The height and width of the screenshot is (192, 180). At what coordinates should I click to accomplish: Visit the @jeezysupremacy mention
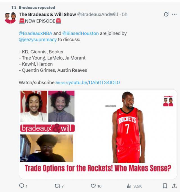(x=38, y=40)
